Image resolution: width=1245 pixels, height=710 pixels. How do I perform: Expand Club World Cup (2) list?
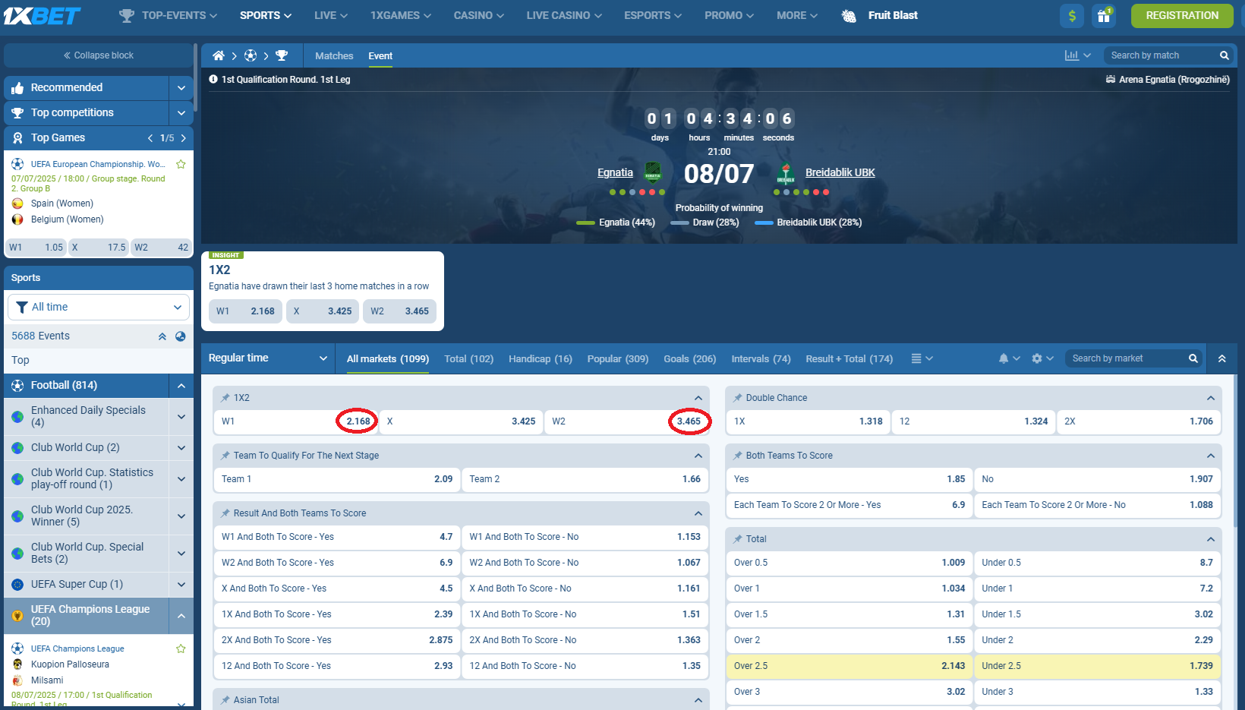pos(181,448)
